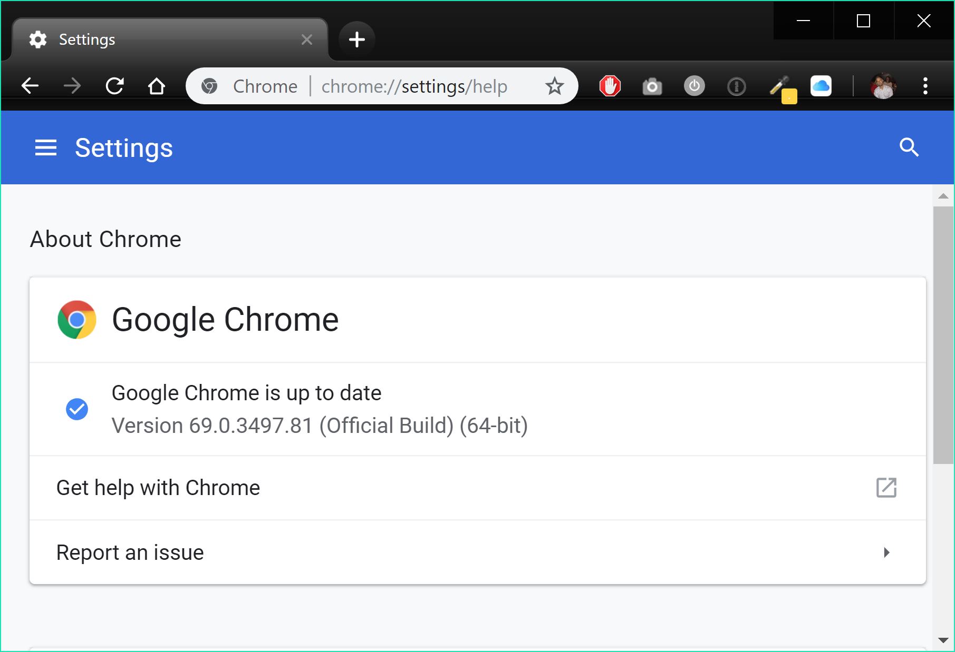Click the power-button extension icon
The image size is (955, 652).
pos(694,86)
